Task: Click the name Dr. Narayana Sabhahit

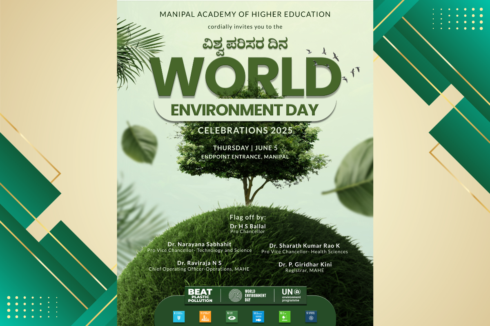Action: pyautogui.click(x=199, y=244)
